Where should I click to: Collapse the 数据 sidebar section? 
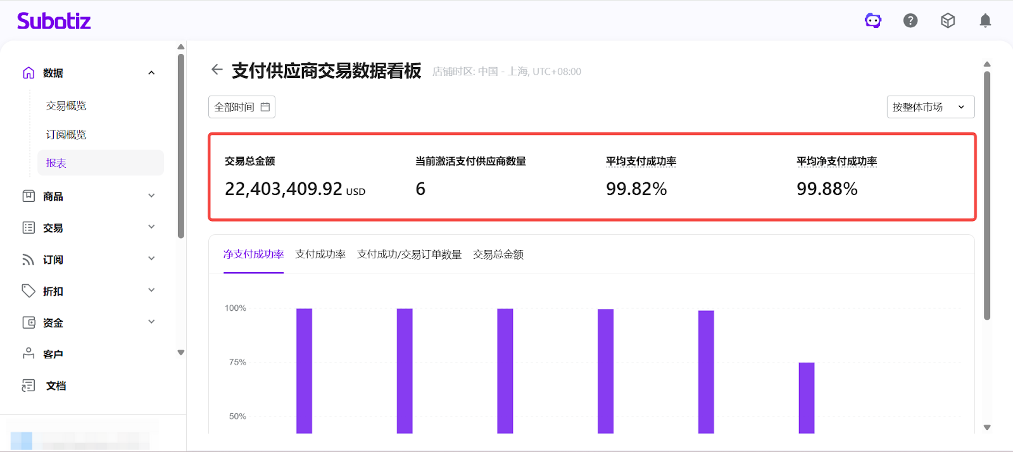[x=151, y=73]
